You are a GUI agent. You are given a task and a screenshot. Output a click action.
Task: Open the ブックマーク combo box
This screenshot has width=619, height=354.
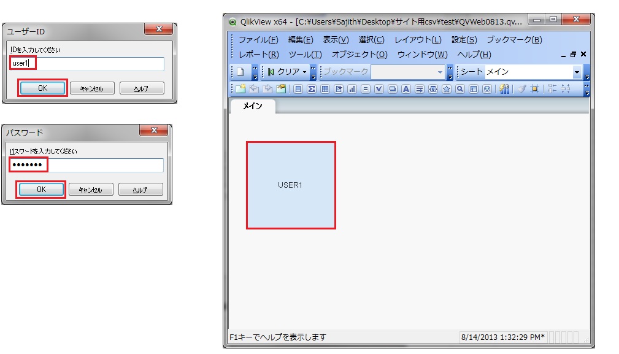[407, 72]
